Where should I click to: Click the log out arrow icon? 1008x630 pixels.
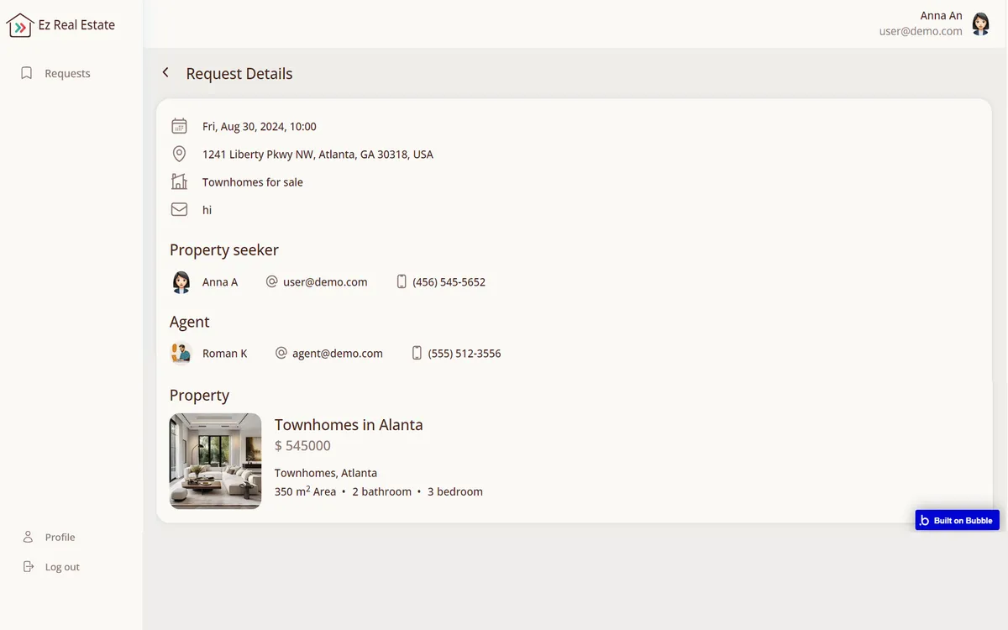28,567
